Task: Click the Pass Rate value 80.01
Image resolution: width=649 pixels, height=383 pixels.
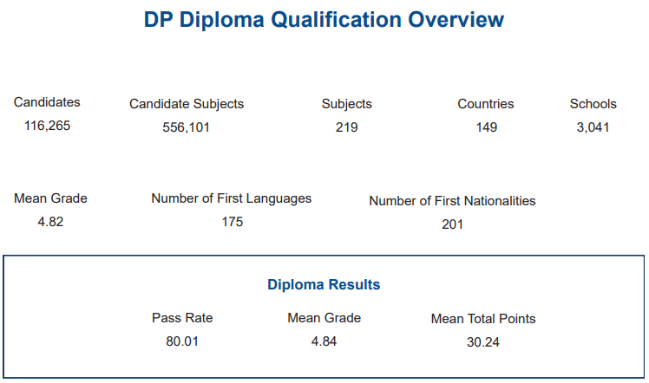Action: 182,341
